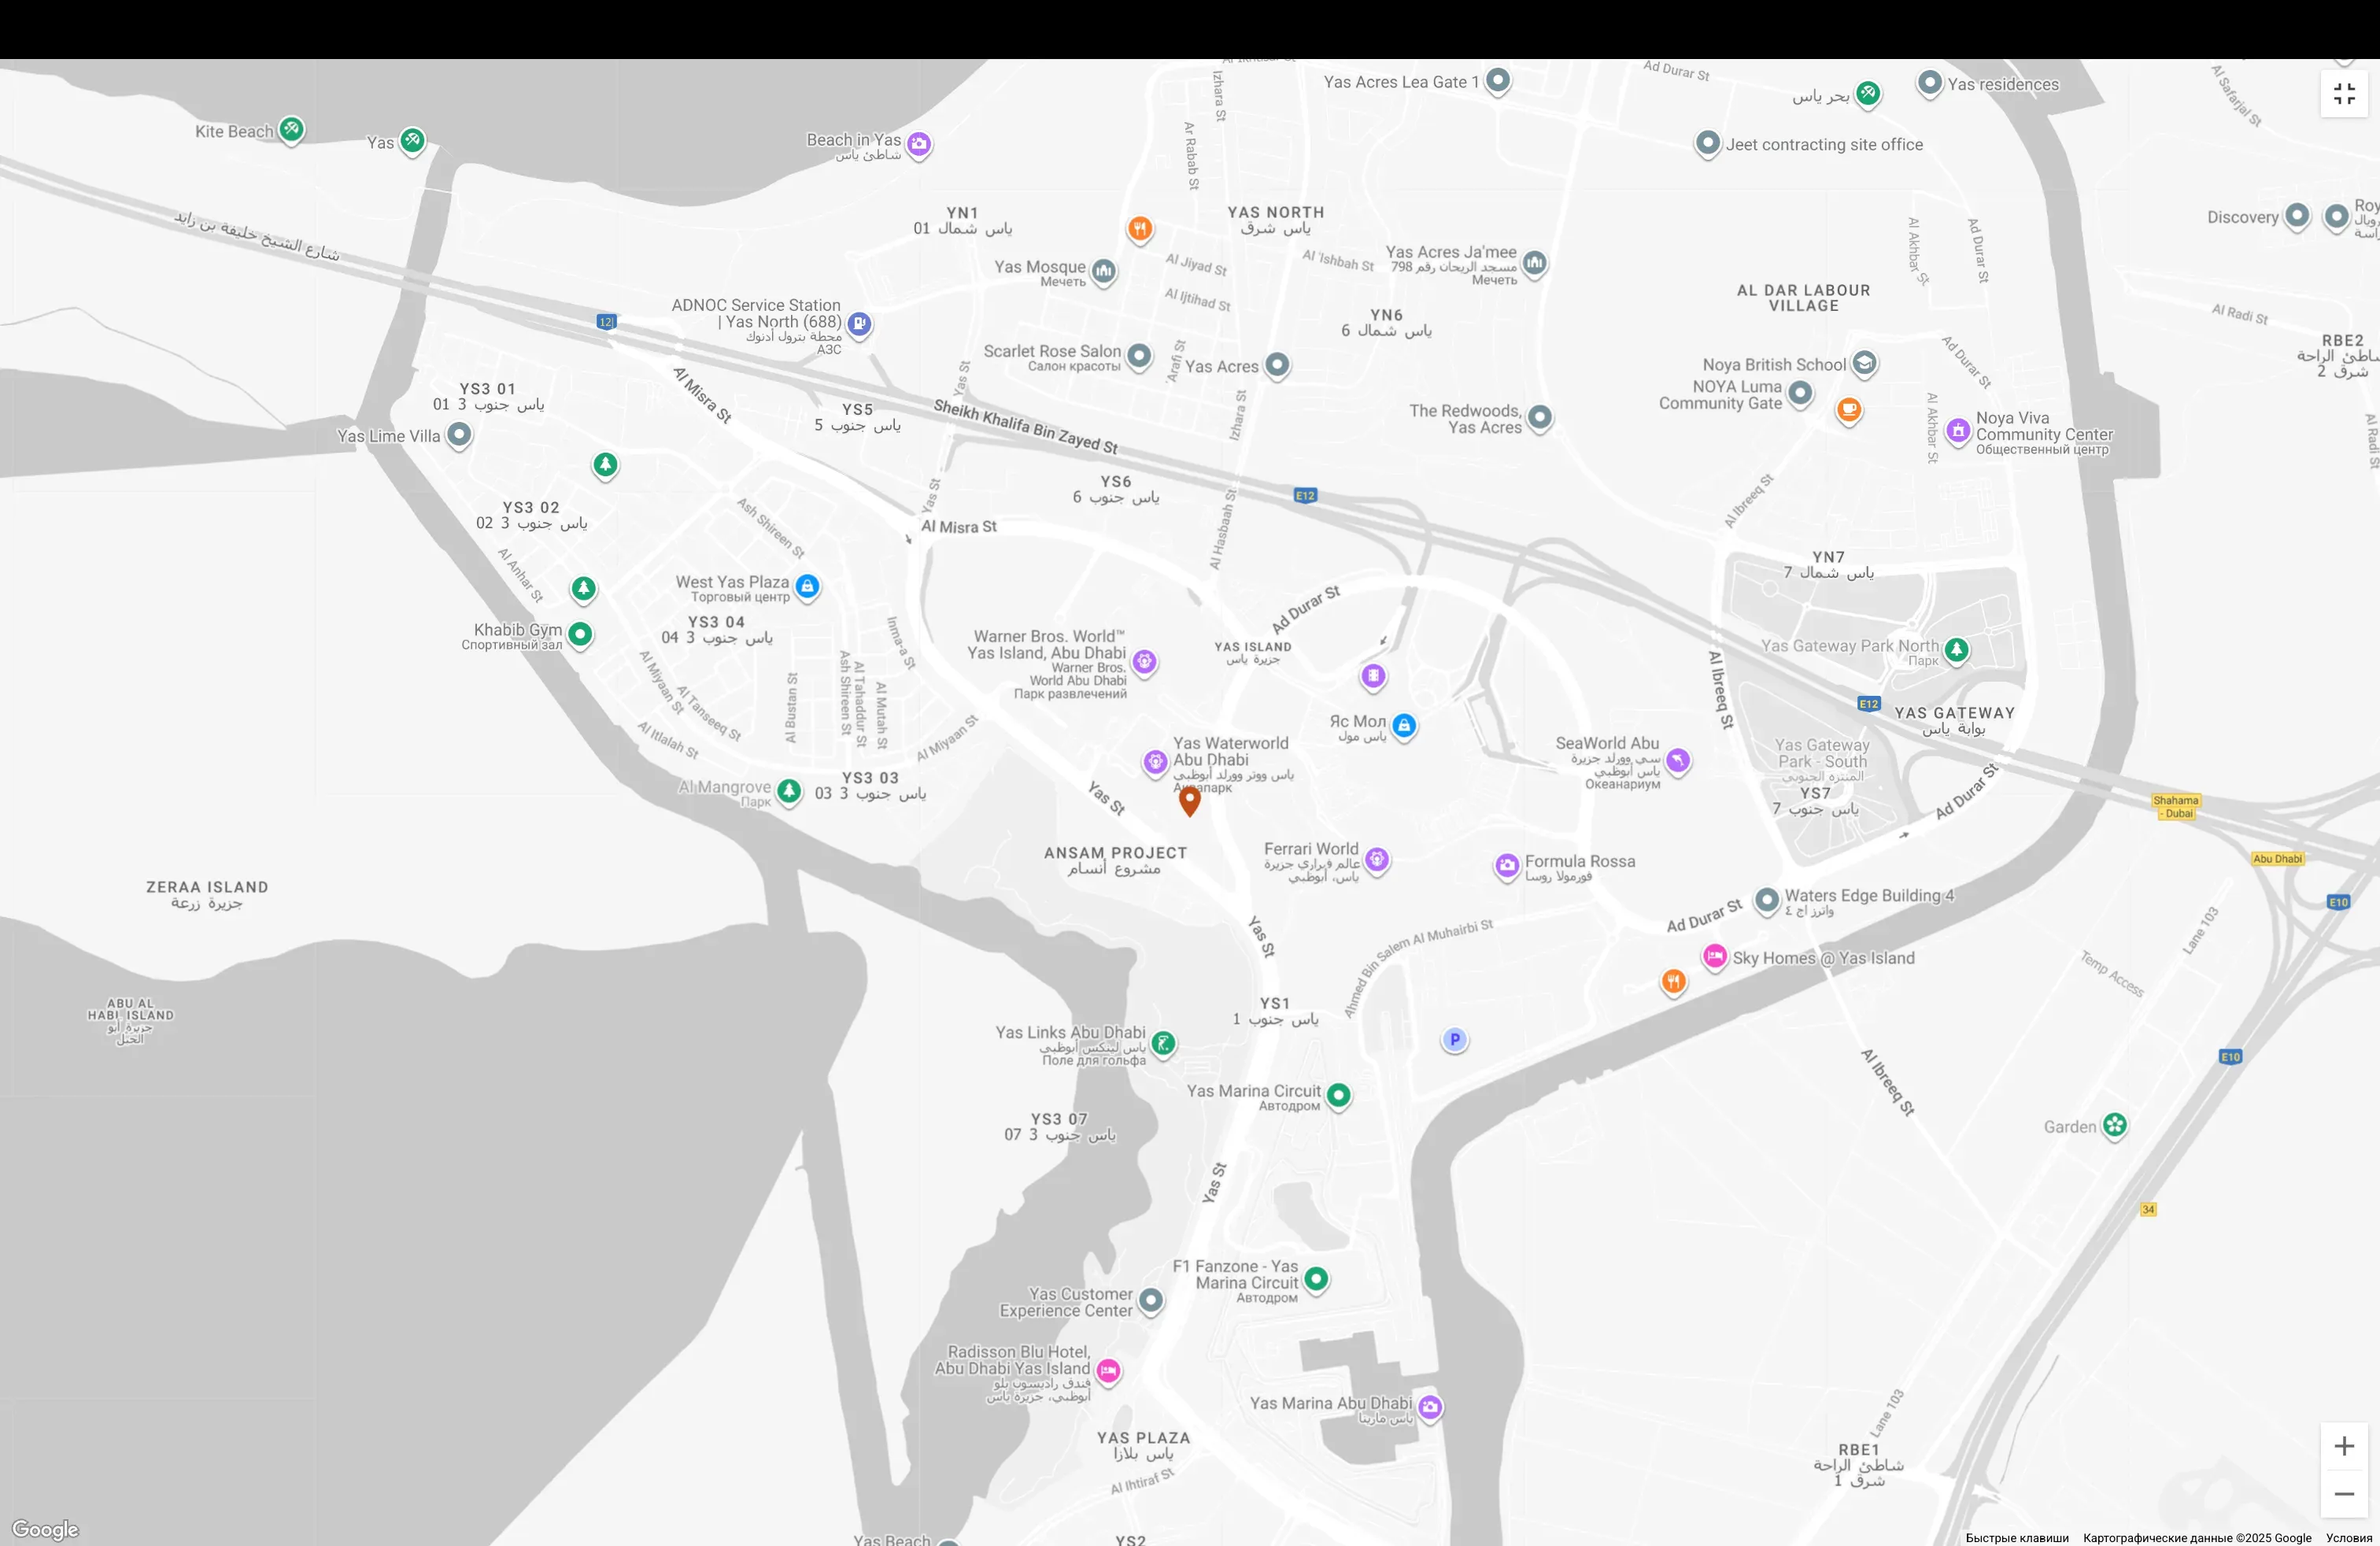Select the Yas Mosque marker
The width and height of the screenshot is (2380, 1546).
1103,272
